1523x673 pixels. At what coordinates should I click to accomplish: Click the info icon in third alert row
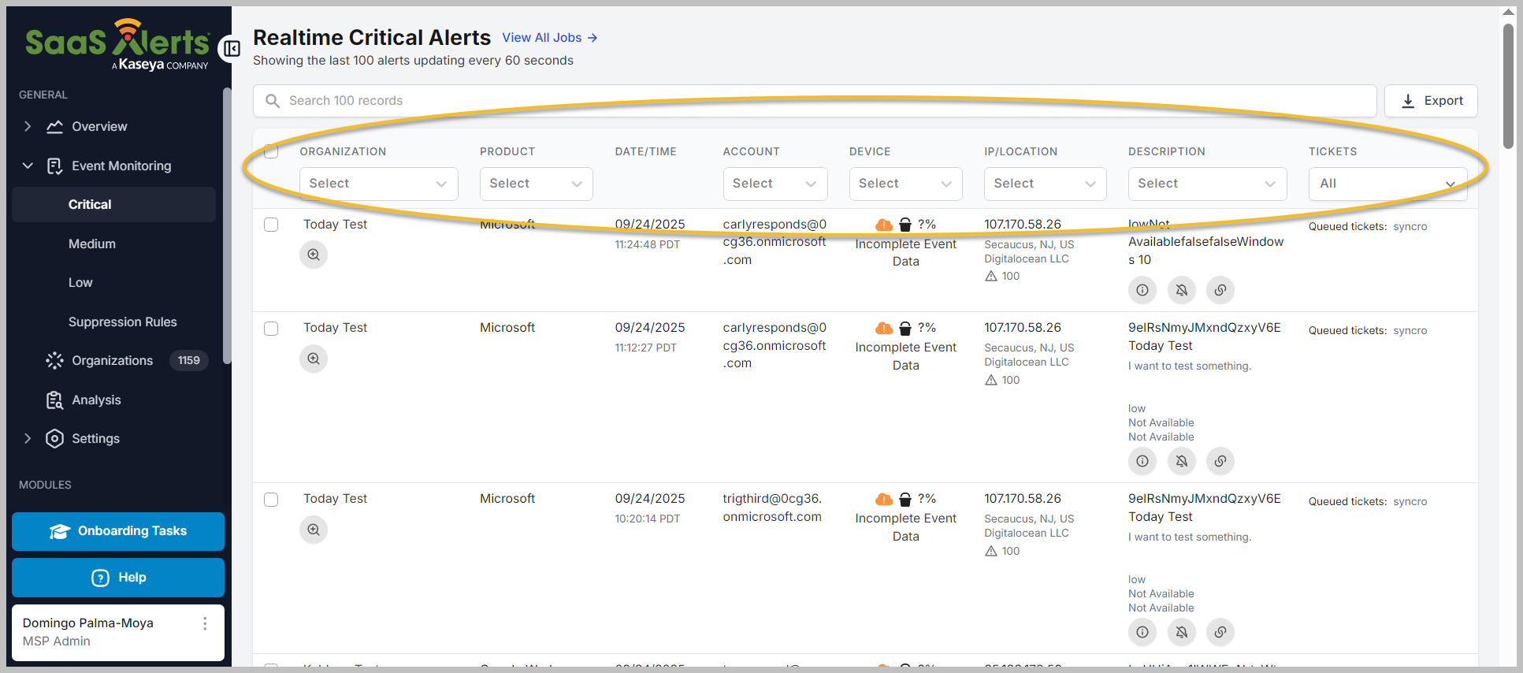(x=1142, y=632)
